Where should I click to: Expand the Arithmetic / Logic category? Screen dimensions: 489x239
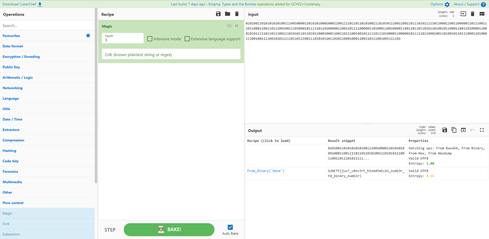click(x=47, y=77)
